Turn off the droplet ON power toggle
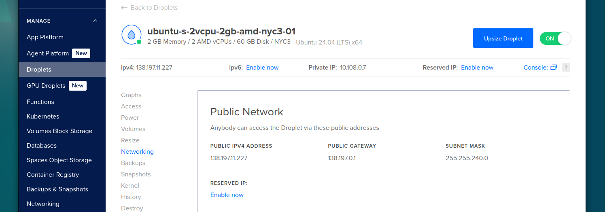 [555, 38]
